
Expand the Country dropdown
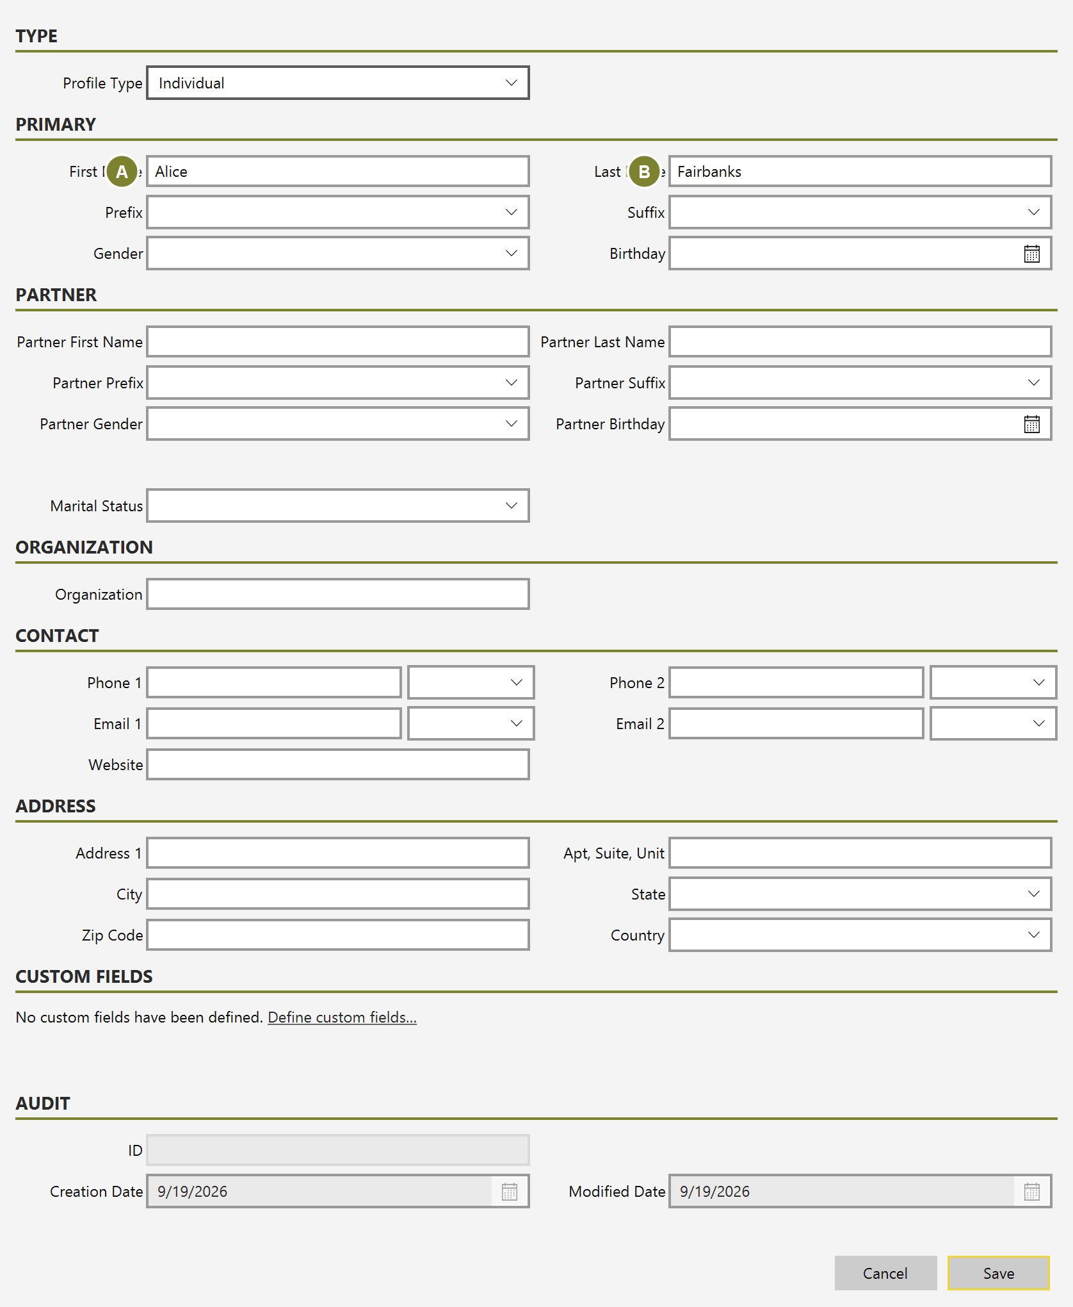[860, 935]
